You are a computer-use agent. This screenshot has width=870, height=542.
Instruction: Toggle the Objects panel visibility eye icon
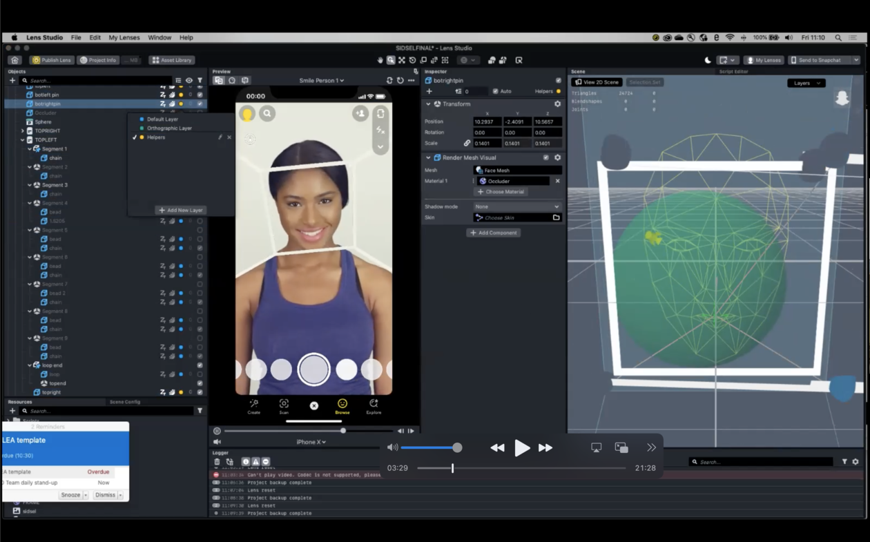[188, 81]
